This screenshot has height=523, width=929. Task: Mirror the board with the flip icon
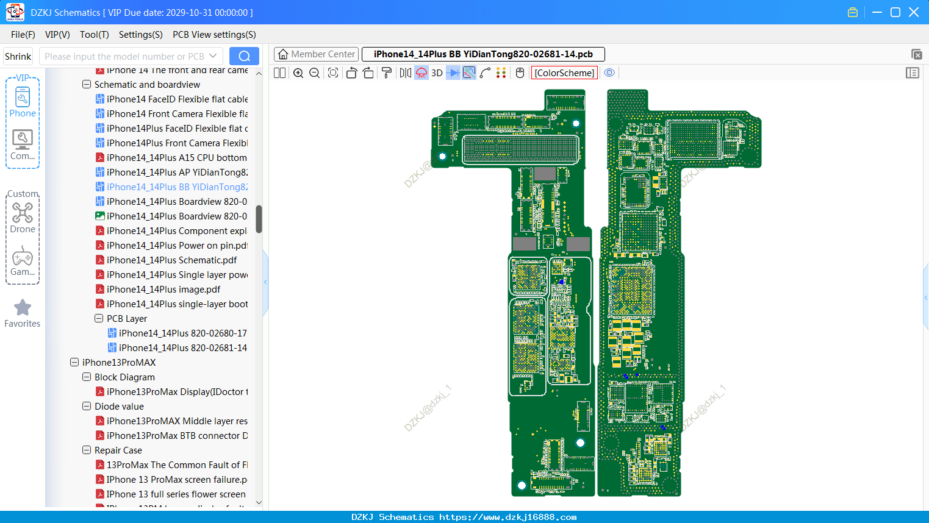406,73
